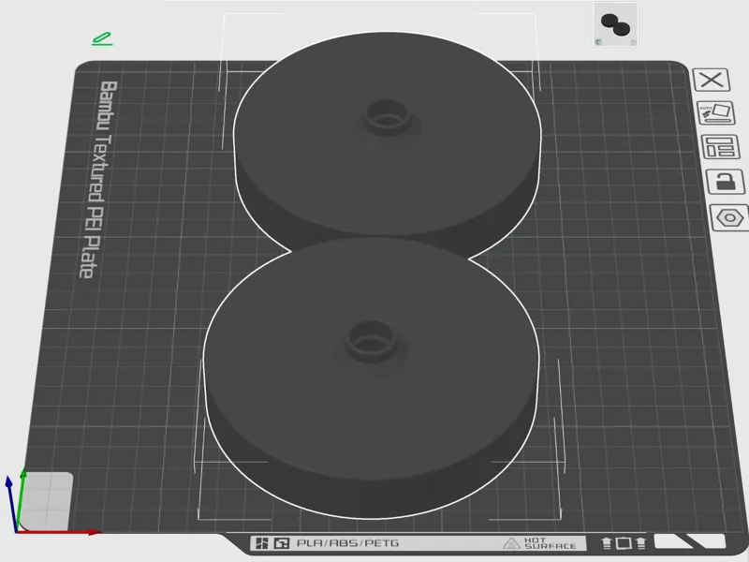Toggle the plate lock padlock icon
The width and height of the screenshot is (749, 562).
click(x=726, y=182)
